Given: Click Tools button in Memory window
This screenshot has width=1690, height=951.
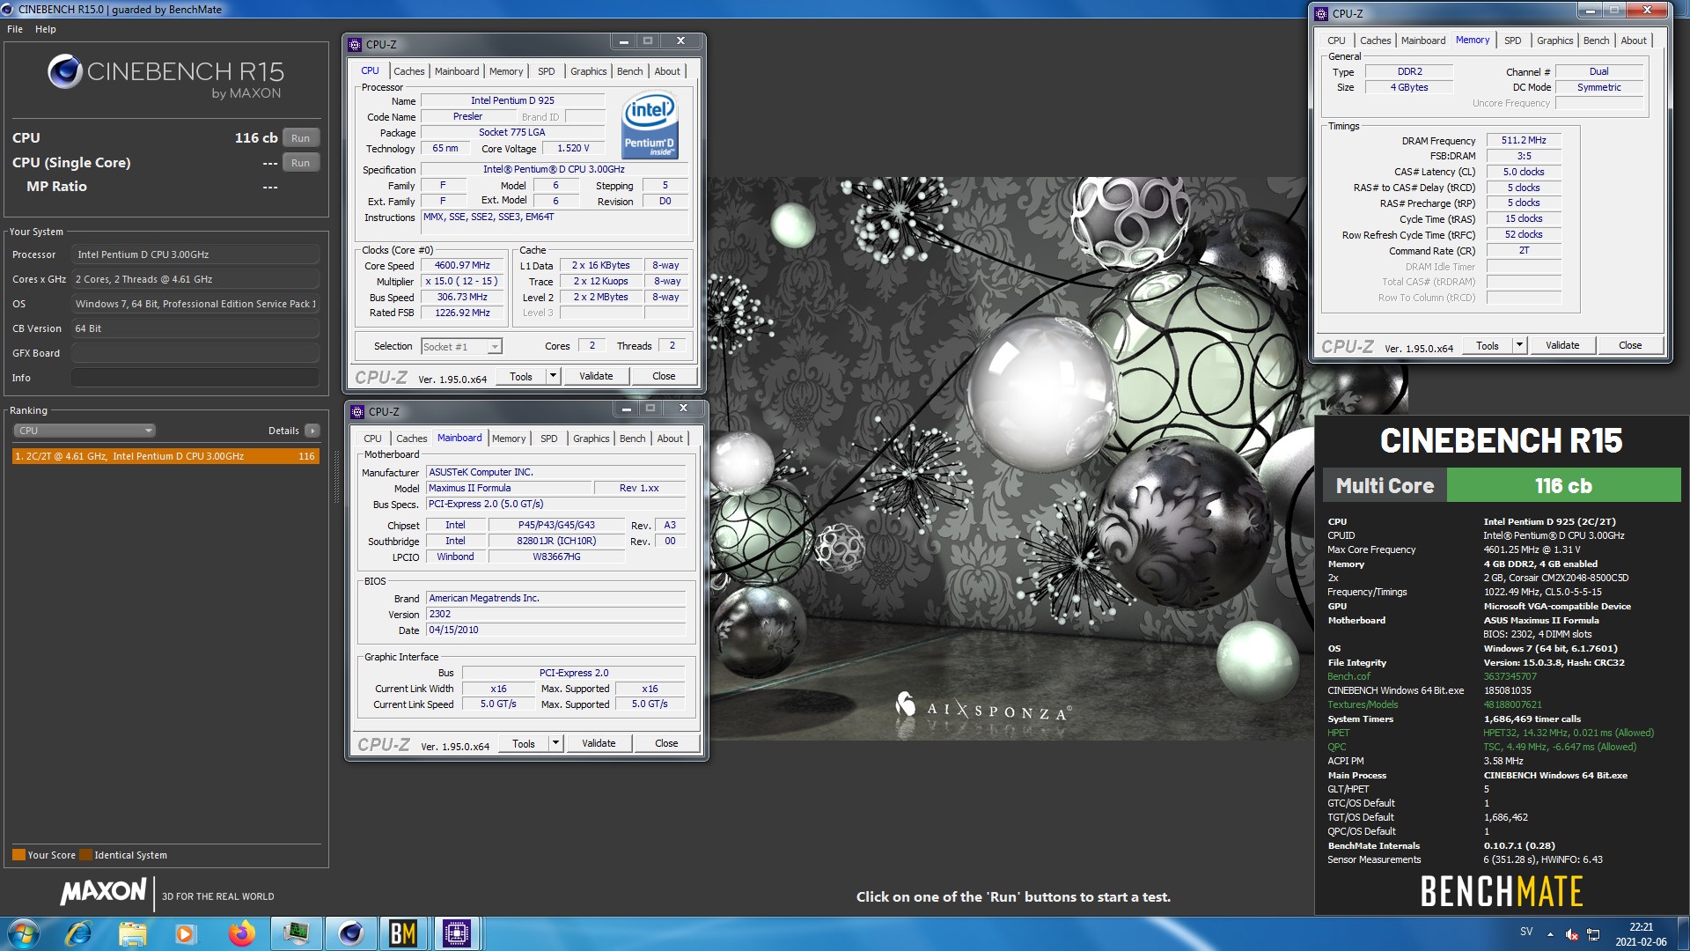Looking at the screenshot, I should click(x=1488, y=345).
